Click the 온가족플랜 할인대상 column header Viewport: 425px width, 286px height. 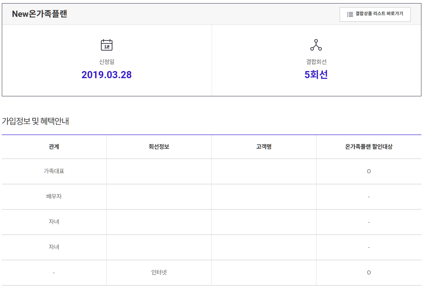coord(369,147)
